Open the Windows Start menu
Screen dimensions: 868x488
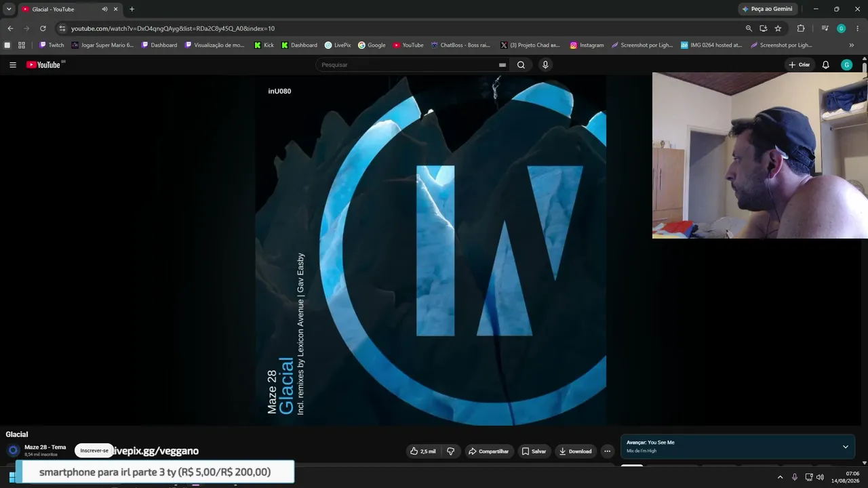(12, 477)
